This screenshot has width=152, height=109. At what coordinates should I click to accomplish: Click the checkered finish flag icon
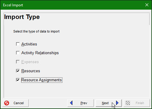[x=128, y=103]
